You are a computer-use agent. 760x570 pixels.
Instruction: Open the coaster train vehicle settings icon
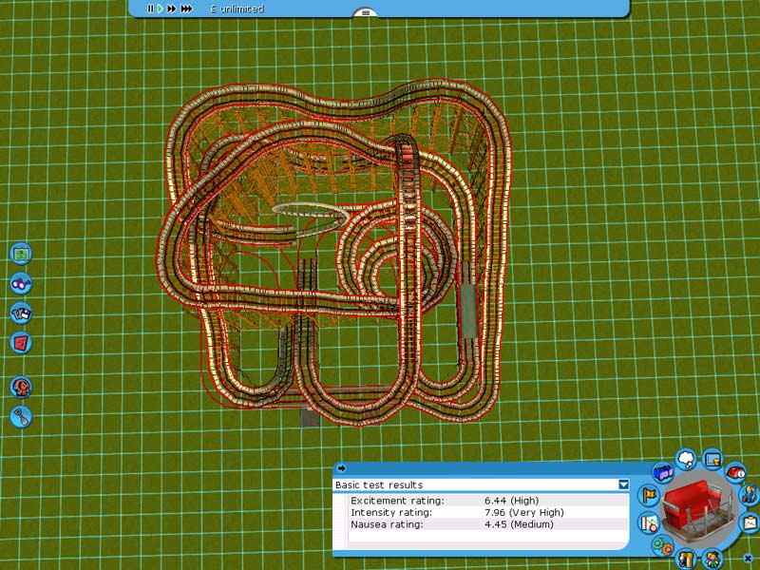(x=663, y=472)
